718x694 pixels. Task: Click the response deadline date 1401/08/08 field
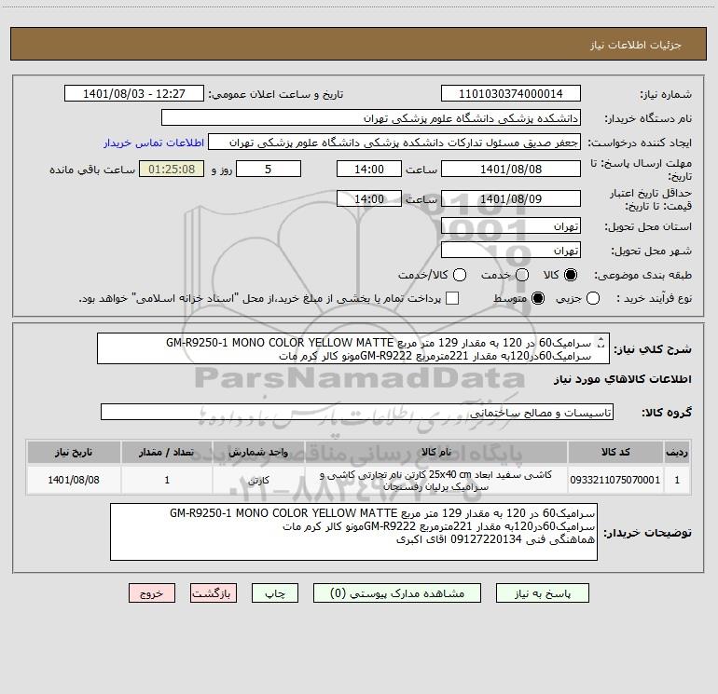point(511,169)
